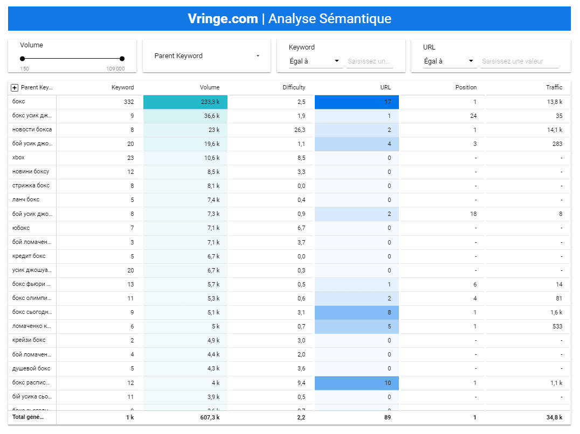The image size is (580, 434).
Task: Click the 10,6 k volume cell
Action: (x=185, y=158)
